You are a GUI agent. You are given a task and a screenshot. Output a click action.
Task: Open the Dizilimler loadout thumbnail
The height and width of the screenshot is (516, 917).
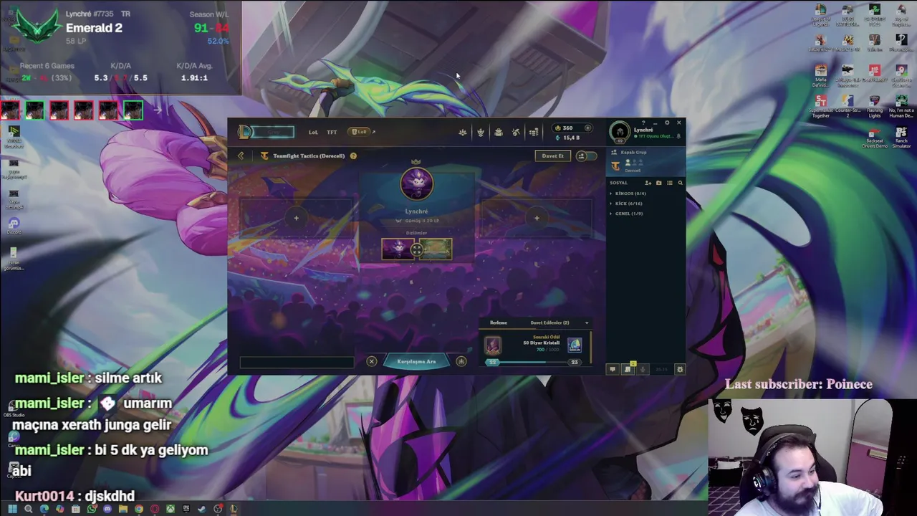pos(416,249)
